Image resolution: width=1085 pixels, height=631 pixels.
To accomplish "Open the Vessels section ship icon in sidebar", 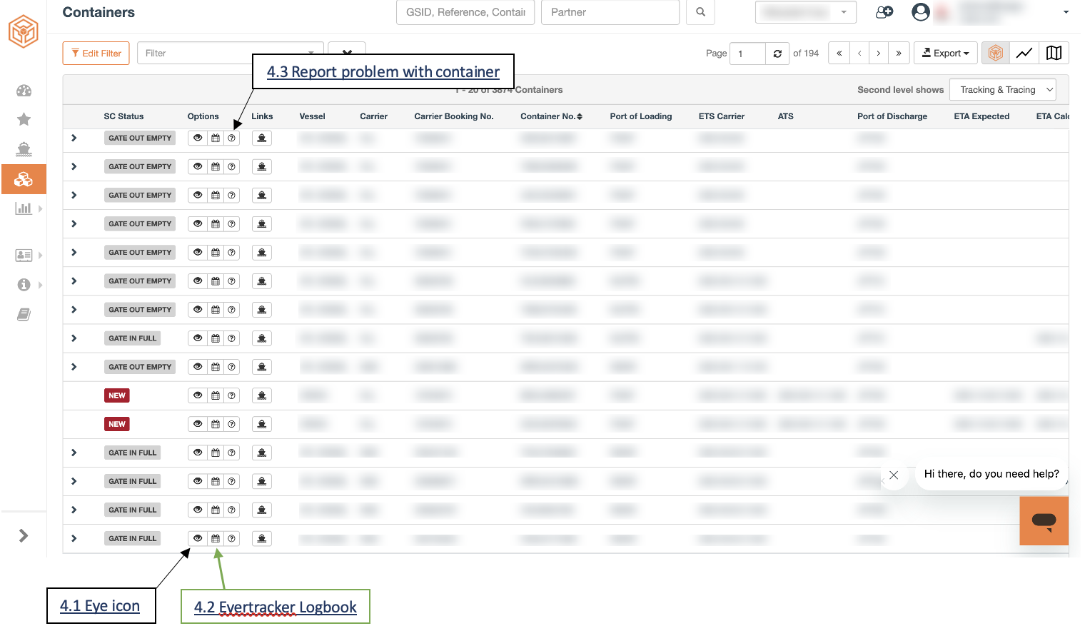I will (24, 149).
